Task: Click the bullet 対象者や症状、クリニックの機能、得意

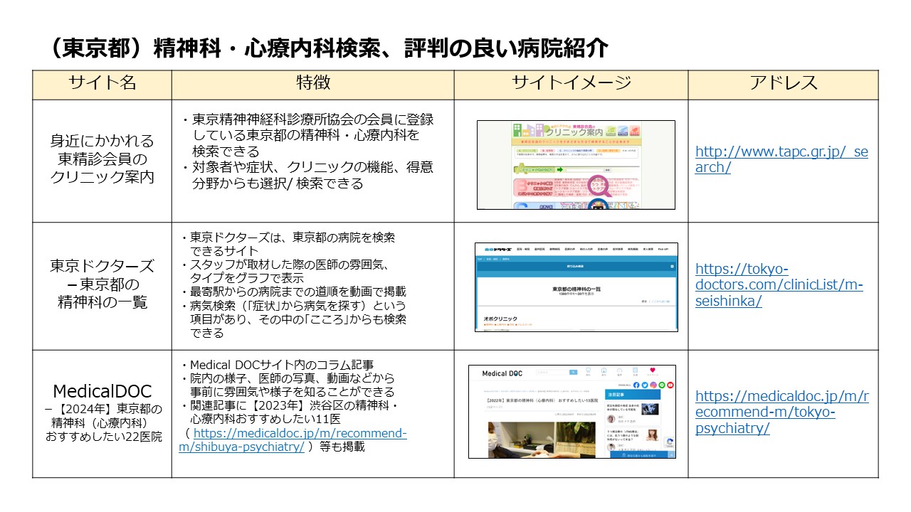Action: click(306, 175)
